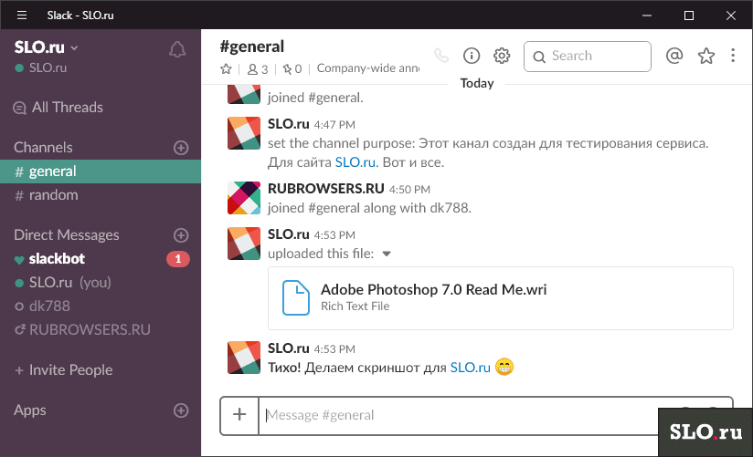Open slackbot direct message
This screenshot has height=457, width=753.
tap(57, 259)
